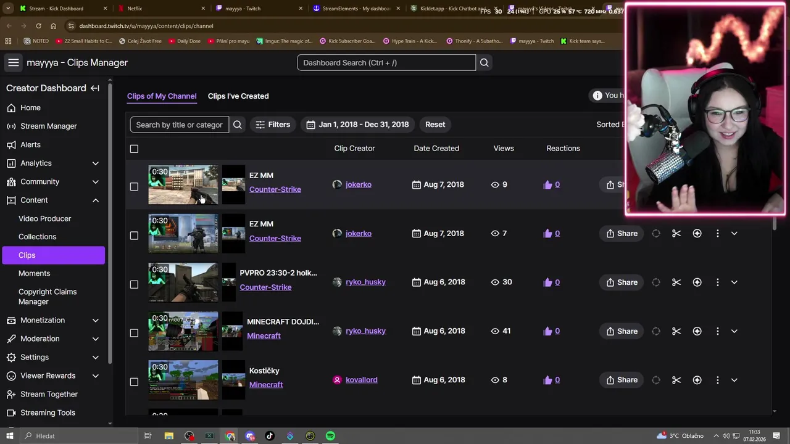
Task: Click plus-circle icon on MINECRAFT DOJDI row
Action: [x=697, y=331]
